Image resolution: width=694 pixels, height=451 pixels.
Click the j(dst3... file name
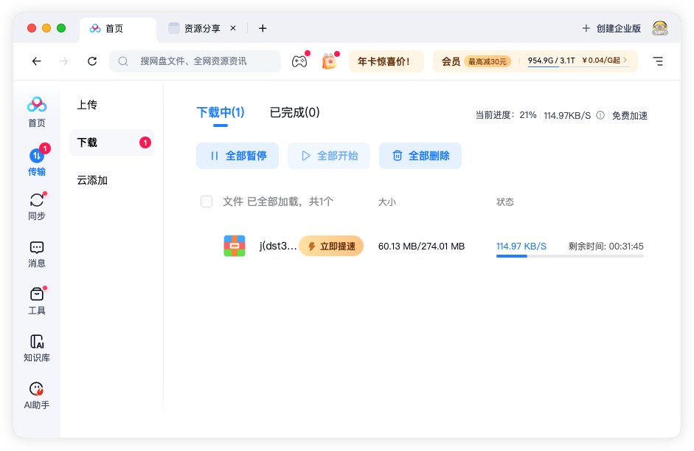point(278,246)
